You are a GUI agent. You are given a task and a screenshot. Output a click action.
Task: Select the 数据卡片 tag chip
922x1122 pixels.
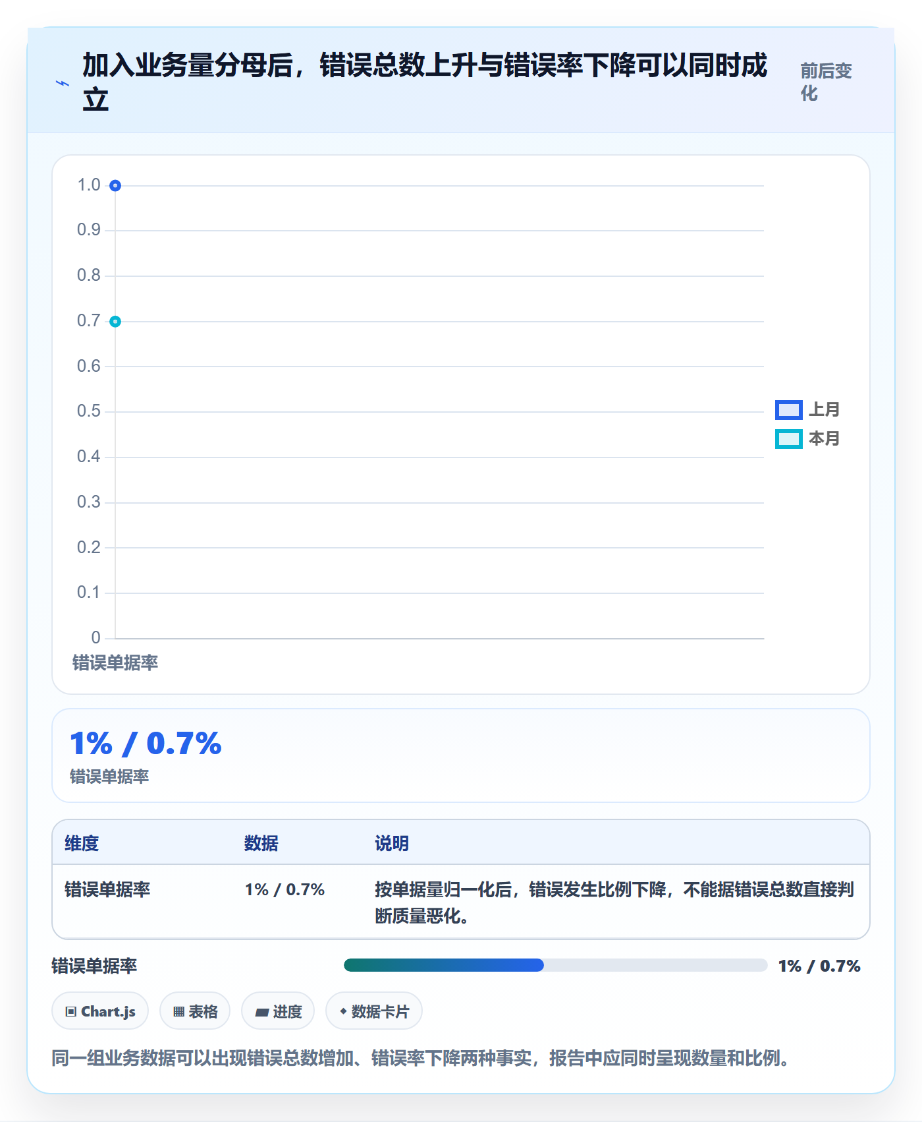(x=374, y=1011)
